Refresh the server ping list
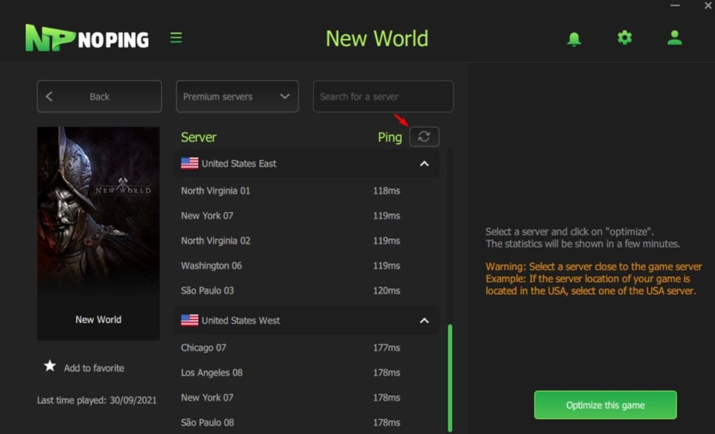The width and height of the screenshot is (715, 434). (424, 136)
